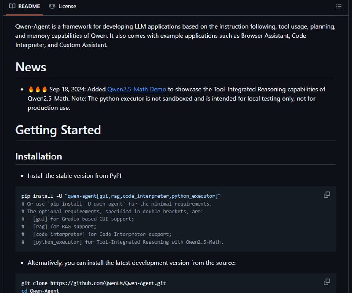Click 'Install the stable version from PyPI:' text
Viewport: 352px width, 293px height.
75,176
